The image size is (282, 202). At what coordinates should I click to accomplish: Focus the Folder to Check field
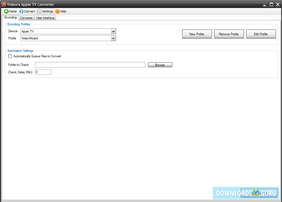coord(90,65)
